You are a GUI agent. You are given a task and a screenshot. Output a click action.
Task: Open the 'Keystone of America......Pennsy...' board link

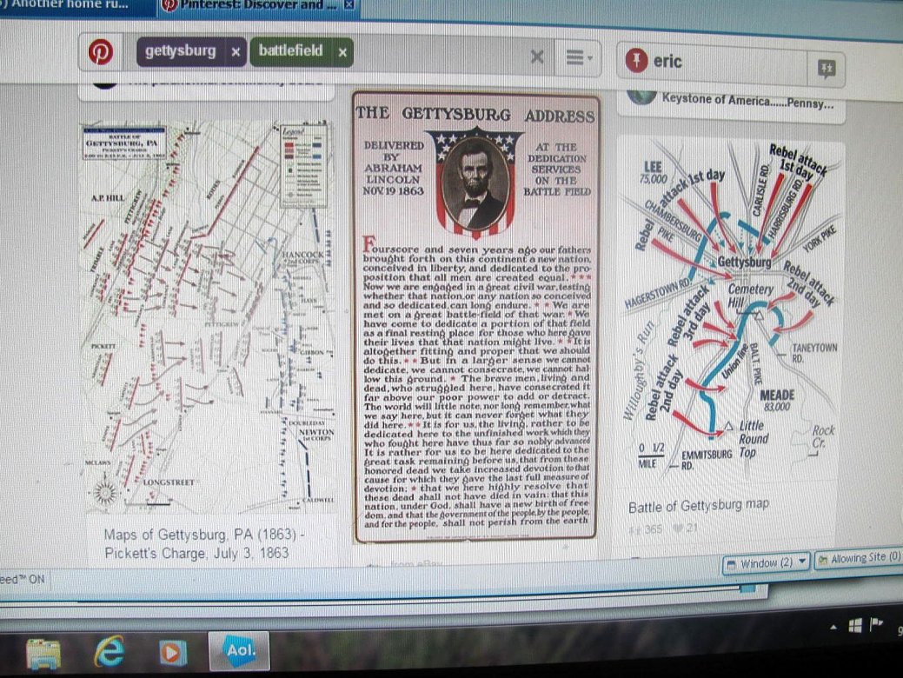pyautogui.click(x=747, y=101)
